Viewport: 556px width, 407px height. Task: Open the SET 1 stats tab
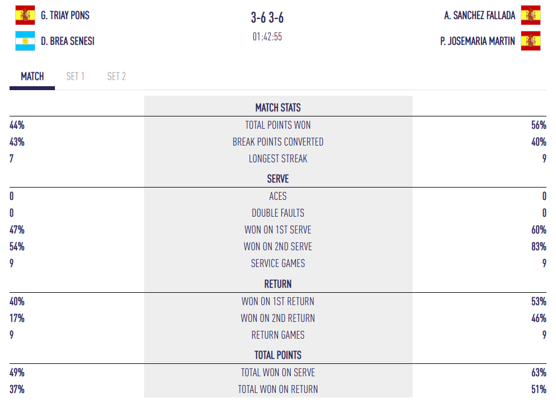(x=75, y=77)
